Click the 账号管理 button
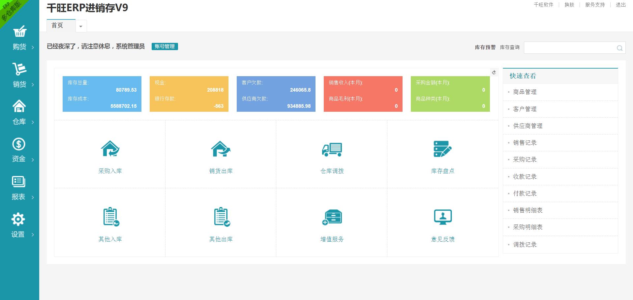The height and width of the screenshot is (300, 633). click(x=165, y=46)
